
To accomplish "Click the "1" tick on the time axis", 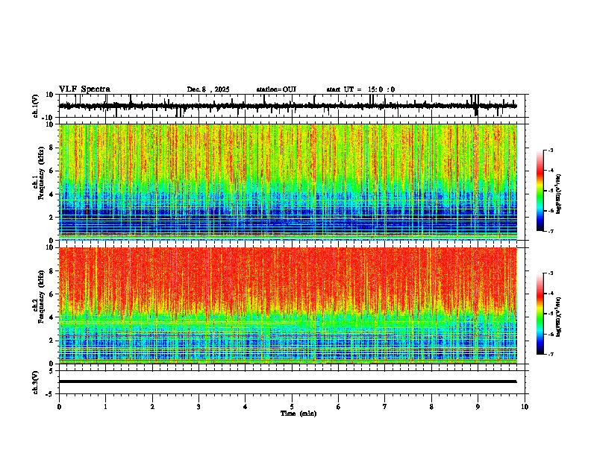I will click(105, 407).
